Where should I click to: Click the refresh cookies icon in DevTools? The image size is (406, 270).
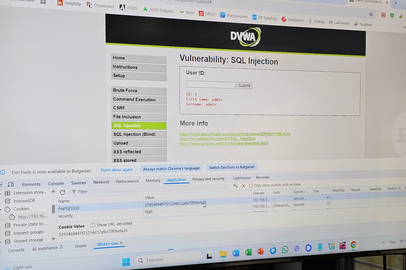62,192
